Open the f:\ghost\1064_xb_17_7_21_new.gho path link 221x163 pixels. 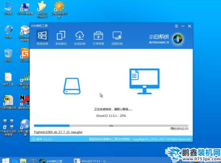(x=58, y=132)
